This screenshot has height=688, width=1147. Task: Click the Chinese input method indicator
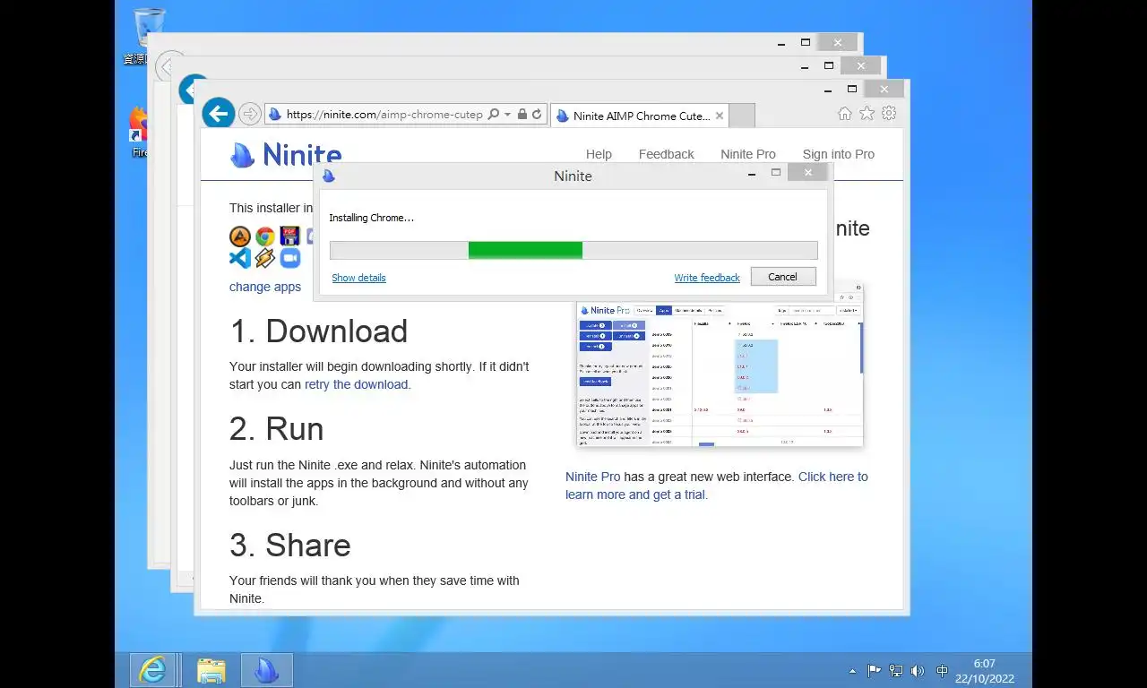tap(942, 670)
